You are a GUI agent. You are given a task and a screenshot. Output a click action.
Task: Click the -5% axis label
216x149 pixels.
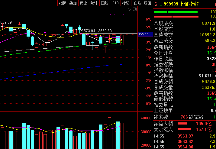click(x=148, y=104)
